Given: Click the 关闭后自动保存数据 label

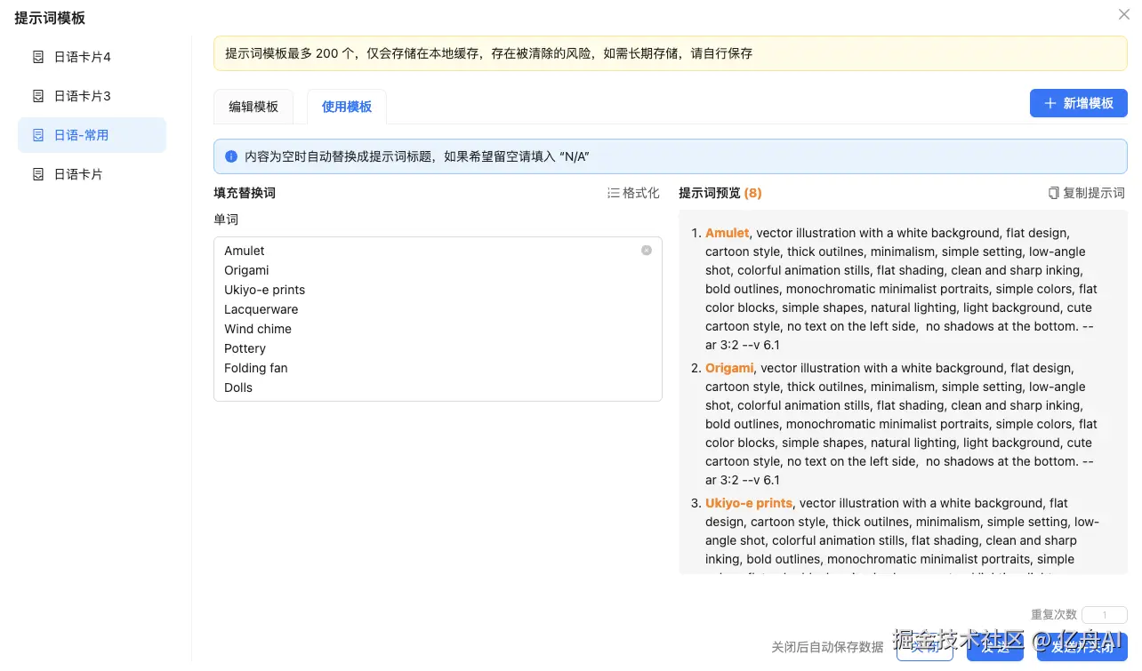Looking at the screenshot, I should coord(827,647).
